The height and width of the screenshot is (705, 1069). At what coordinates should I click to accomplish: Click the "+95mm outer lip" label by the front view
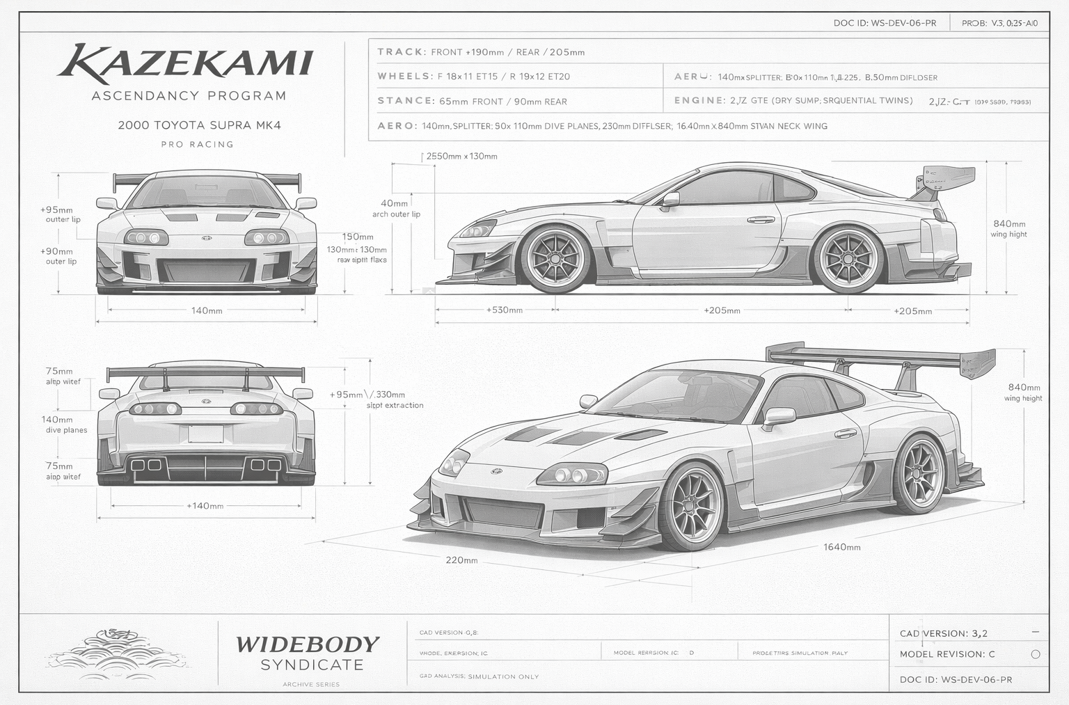(x=60, y=214)
